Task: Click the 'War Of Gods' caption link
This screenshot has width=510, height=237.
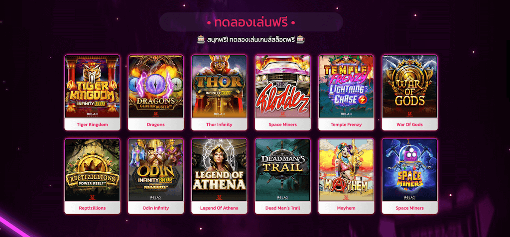Action: 409,124
